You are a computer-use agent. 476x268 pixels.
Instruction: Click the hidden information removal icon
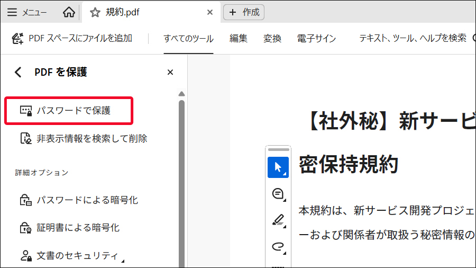pyautogui.click(x=26, y=139)
